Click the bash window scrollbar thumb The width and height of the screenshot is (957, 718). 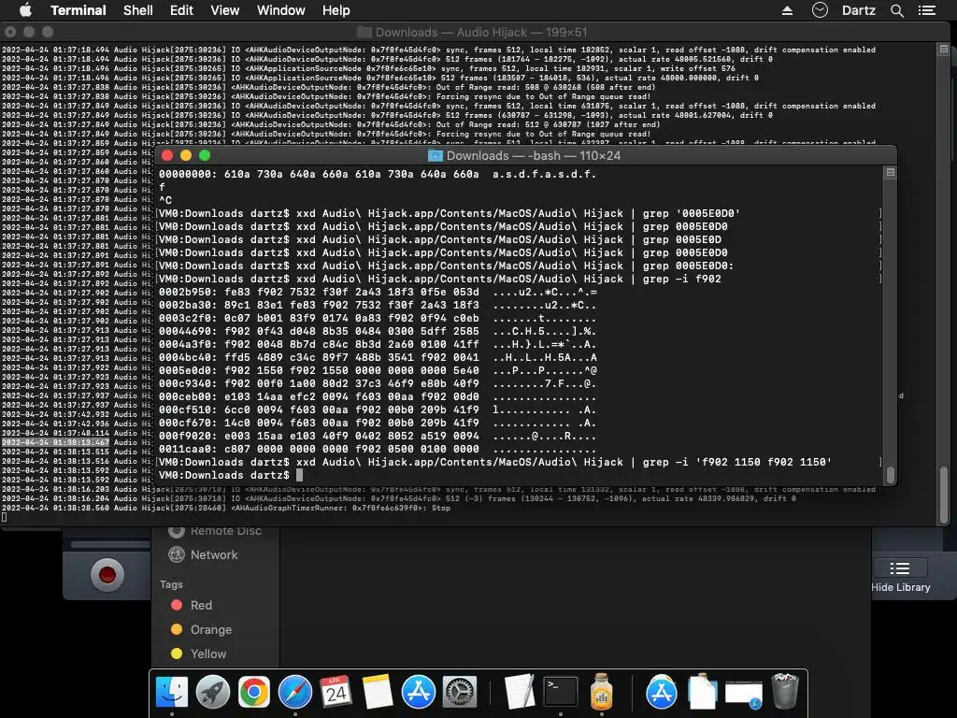tap(891, 474)
